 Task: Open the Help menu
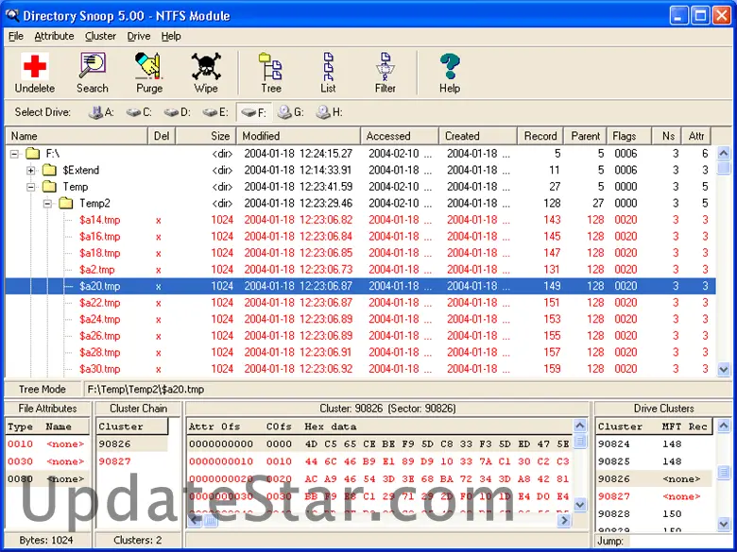(x=171, y=36)
